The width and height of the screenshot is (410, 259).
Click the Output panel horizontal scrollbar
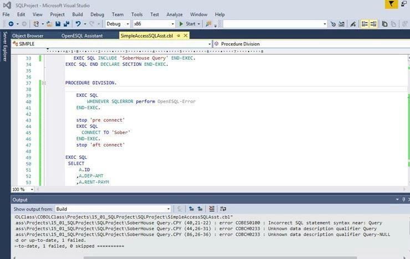point(220,257)
